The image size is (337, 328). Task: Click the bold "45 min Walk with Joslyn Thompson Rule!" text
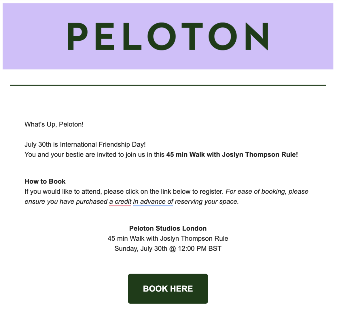[232, 154]
